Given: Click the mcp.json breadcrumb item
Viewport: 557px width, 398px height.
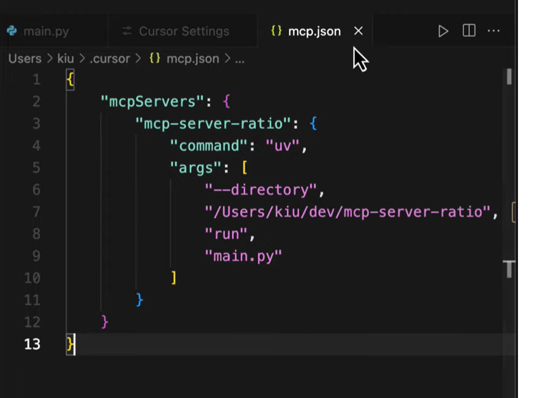Looking at the screenshot, I should pos(192,59).
